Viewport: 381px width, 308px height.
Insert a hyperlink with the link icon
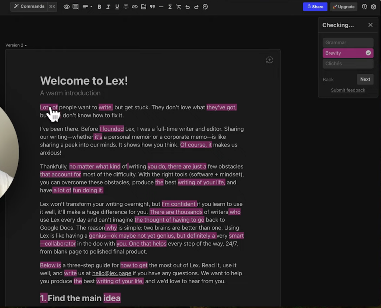135,7
